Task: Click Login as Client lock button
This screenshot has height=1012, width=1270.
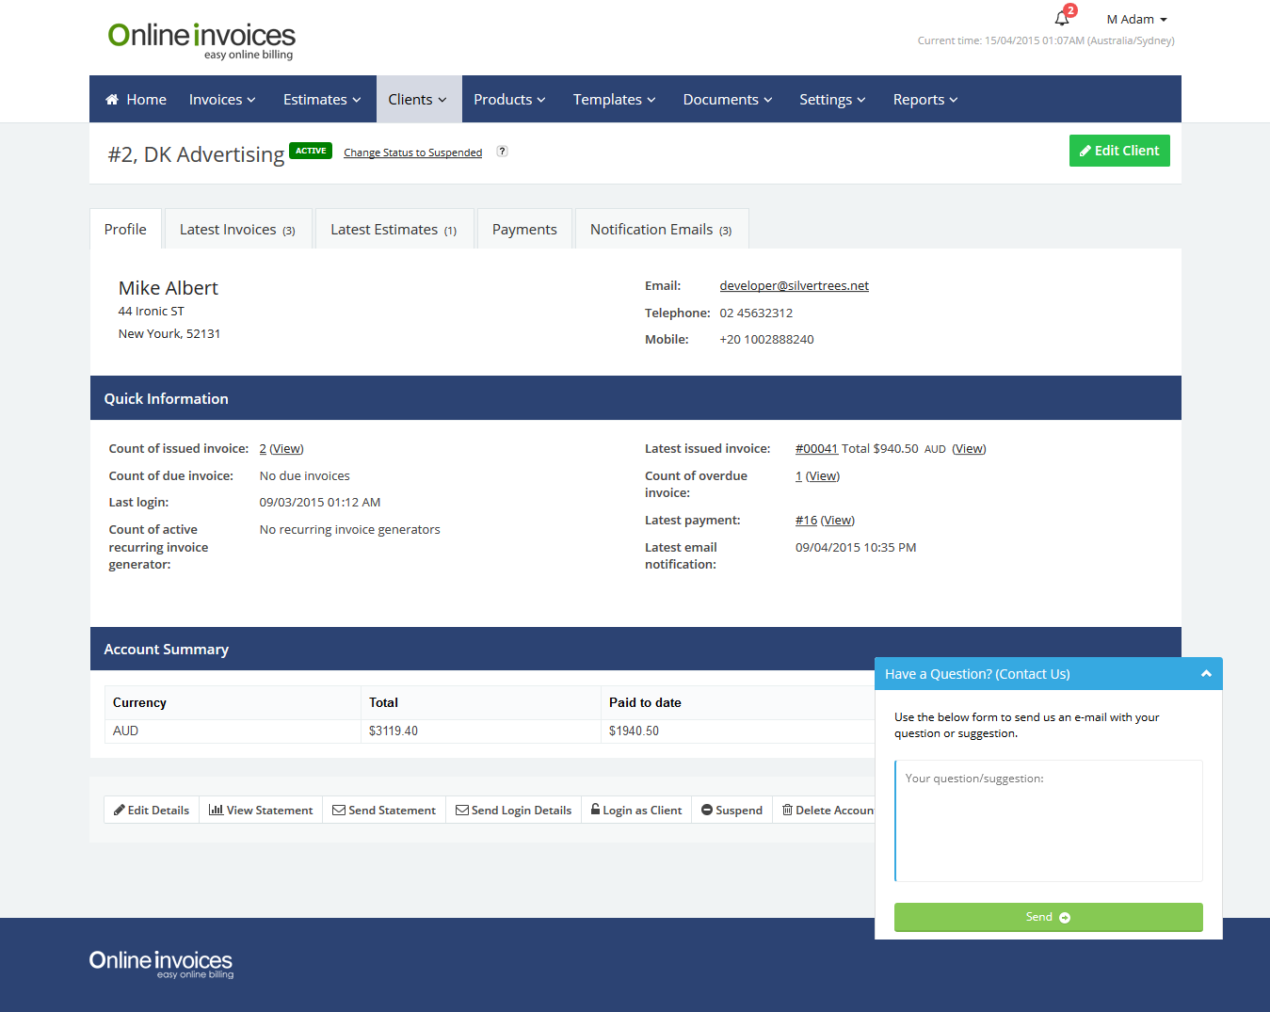Action: point(636,811)
